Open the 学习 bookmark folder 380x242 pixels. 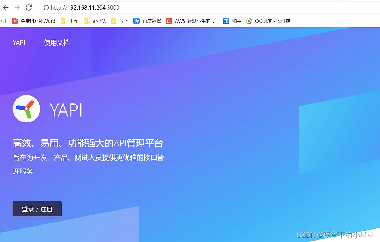click(120, 21)
